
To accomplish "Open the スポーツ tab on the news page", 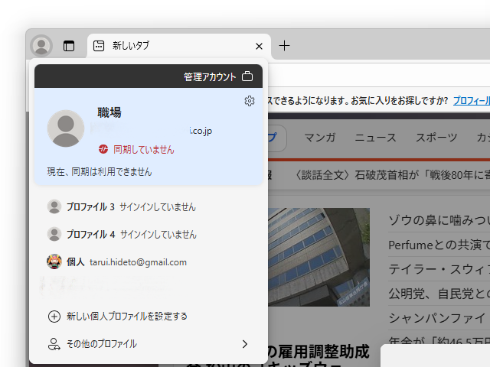I will (x=436, y=138).
